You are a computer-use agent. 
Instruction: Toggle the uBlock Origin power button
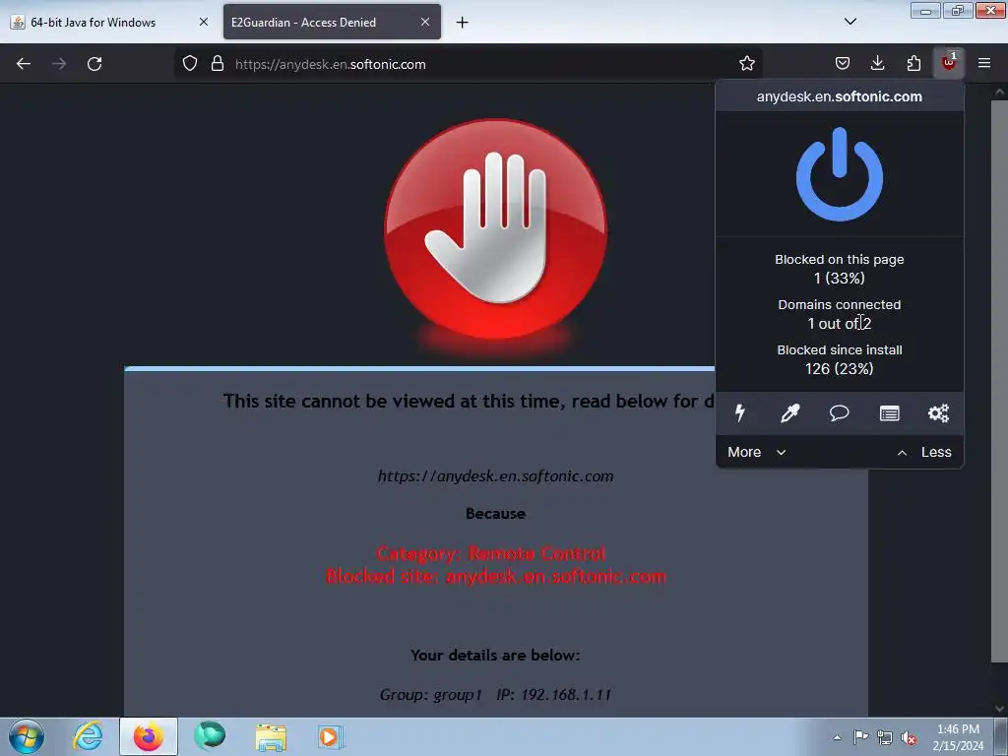coord(839,174)
